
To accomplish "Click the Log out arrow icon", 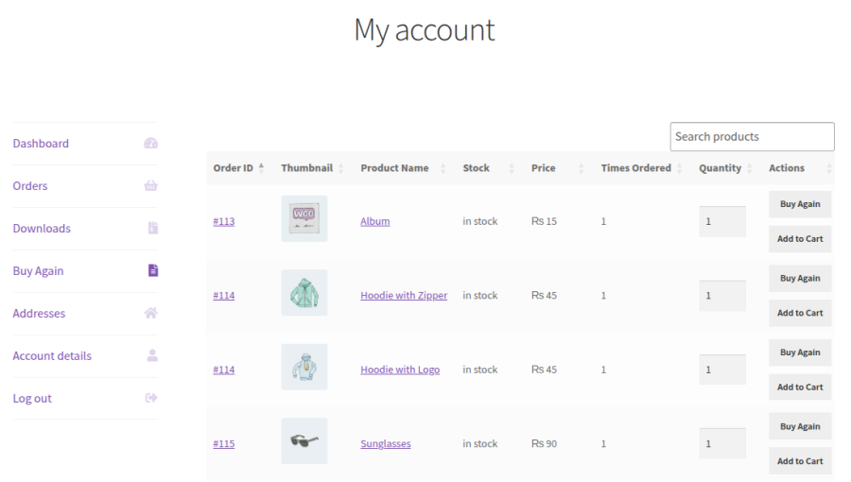I will [x=150, y=399].
